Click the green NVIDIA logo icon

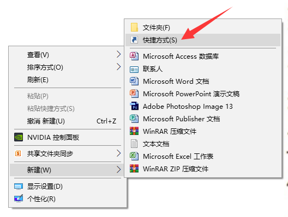click(19, 137)
